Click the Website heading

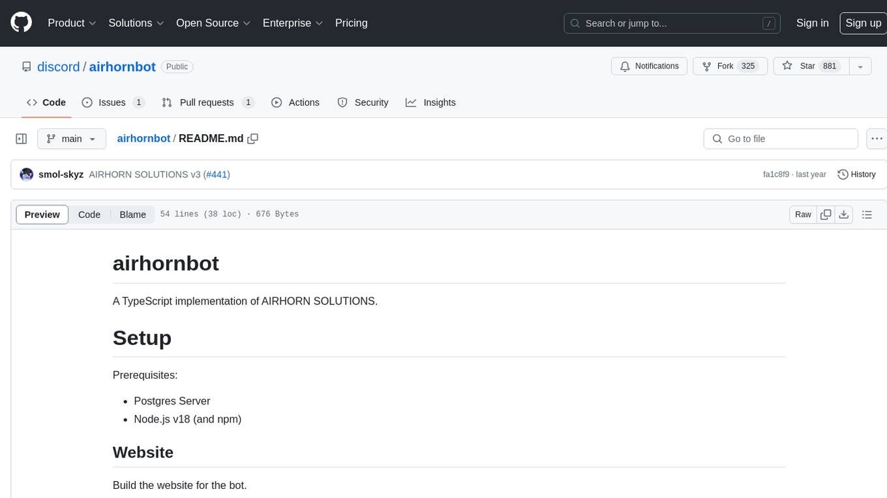(x=143, y=452)
